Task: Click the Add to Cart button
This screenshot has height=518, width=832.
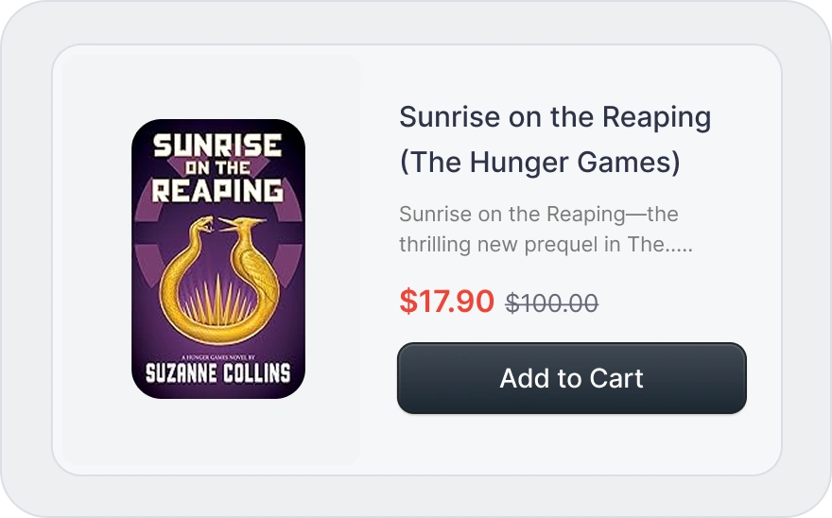Action: pyautogui.click(x=571, y=378)
